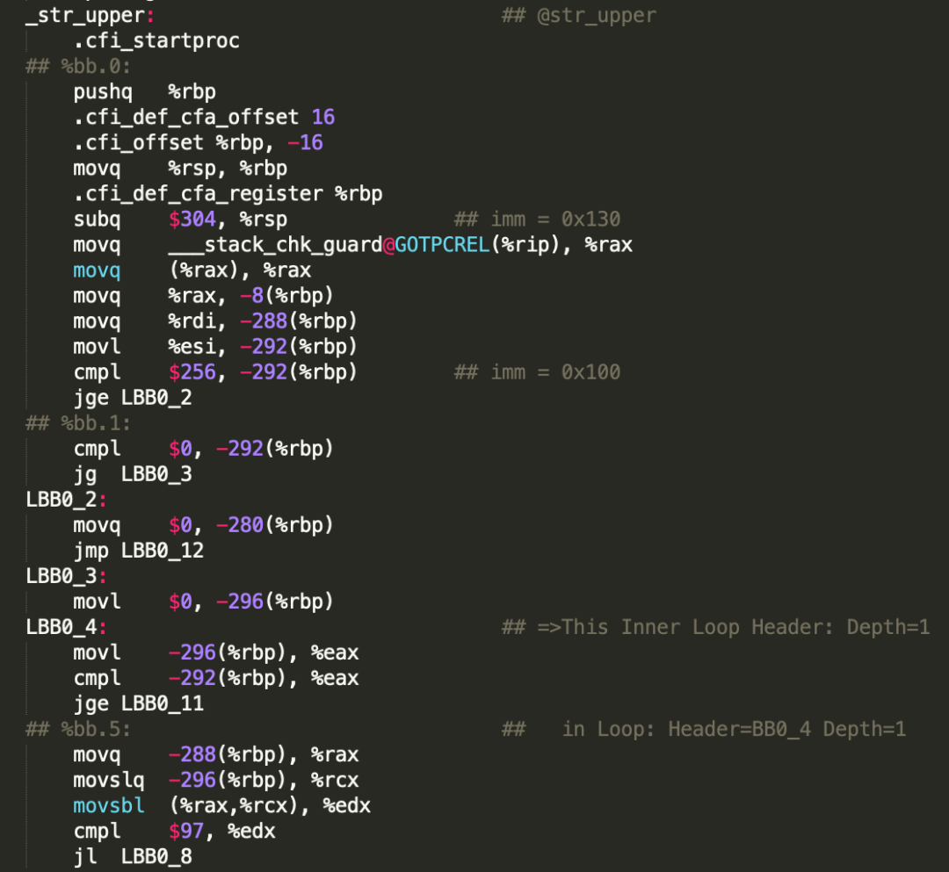Click the cmpl $0, -292(%rbp) line
The height and width of the screenshot is (872, 949).
203,449
